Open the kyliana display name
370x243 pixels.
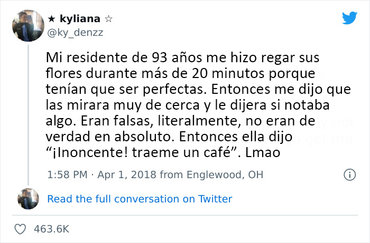(x=80, y=18)
